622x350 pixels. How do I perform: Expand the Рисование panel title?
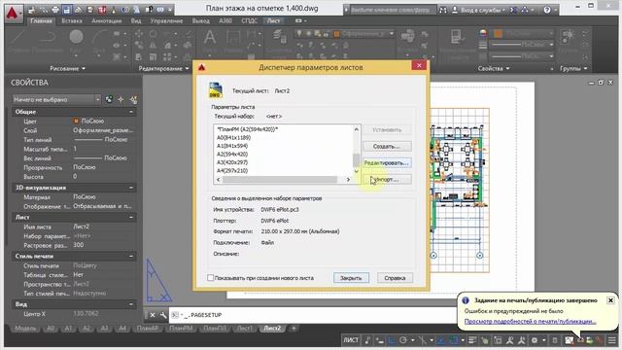point(67,69)
